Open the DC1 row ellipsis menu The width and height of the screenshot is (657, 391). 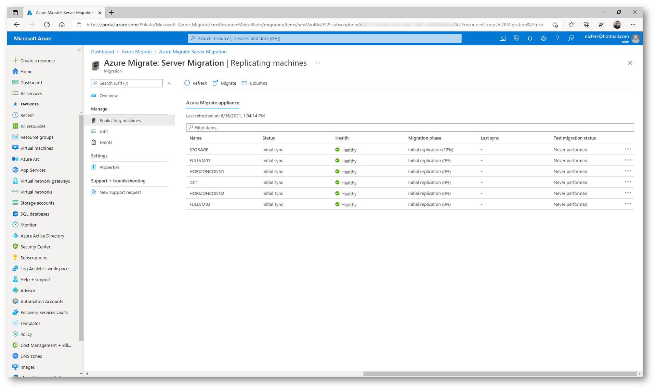tap(628, 182)
